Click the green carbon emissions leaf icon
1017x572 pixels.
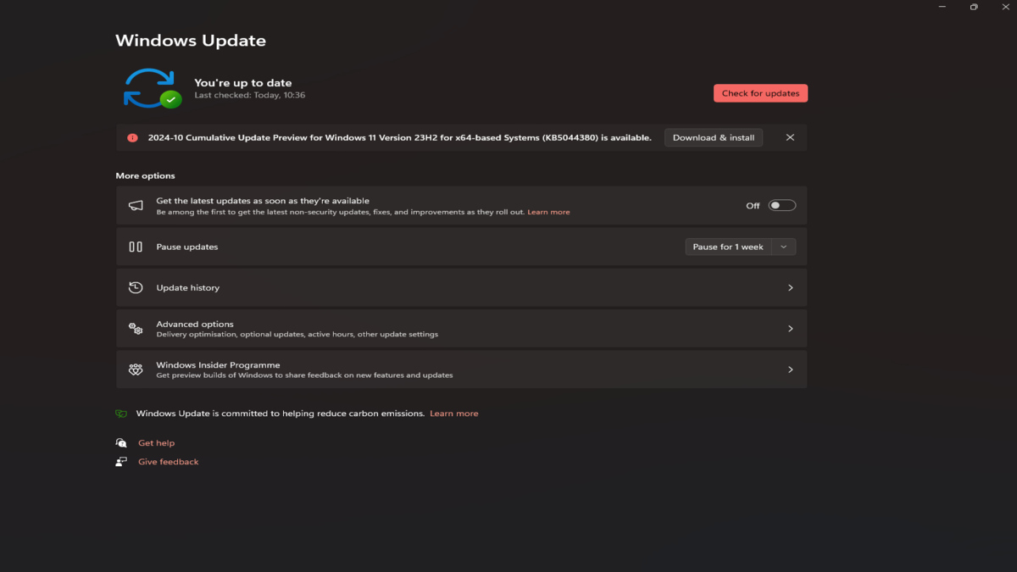coord(121,414)
